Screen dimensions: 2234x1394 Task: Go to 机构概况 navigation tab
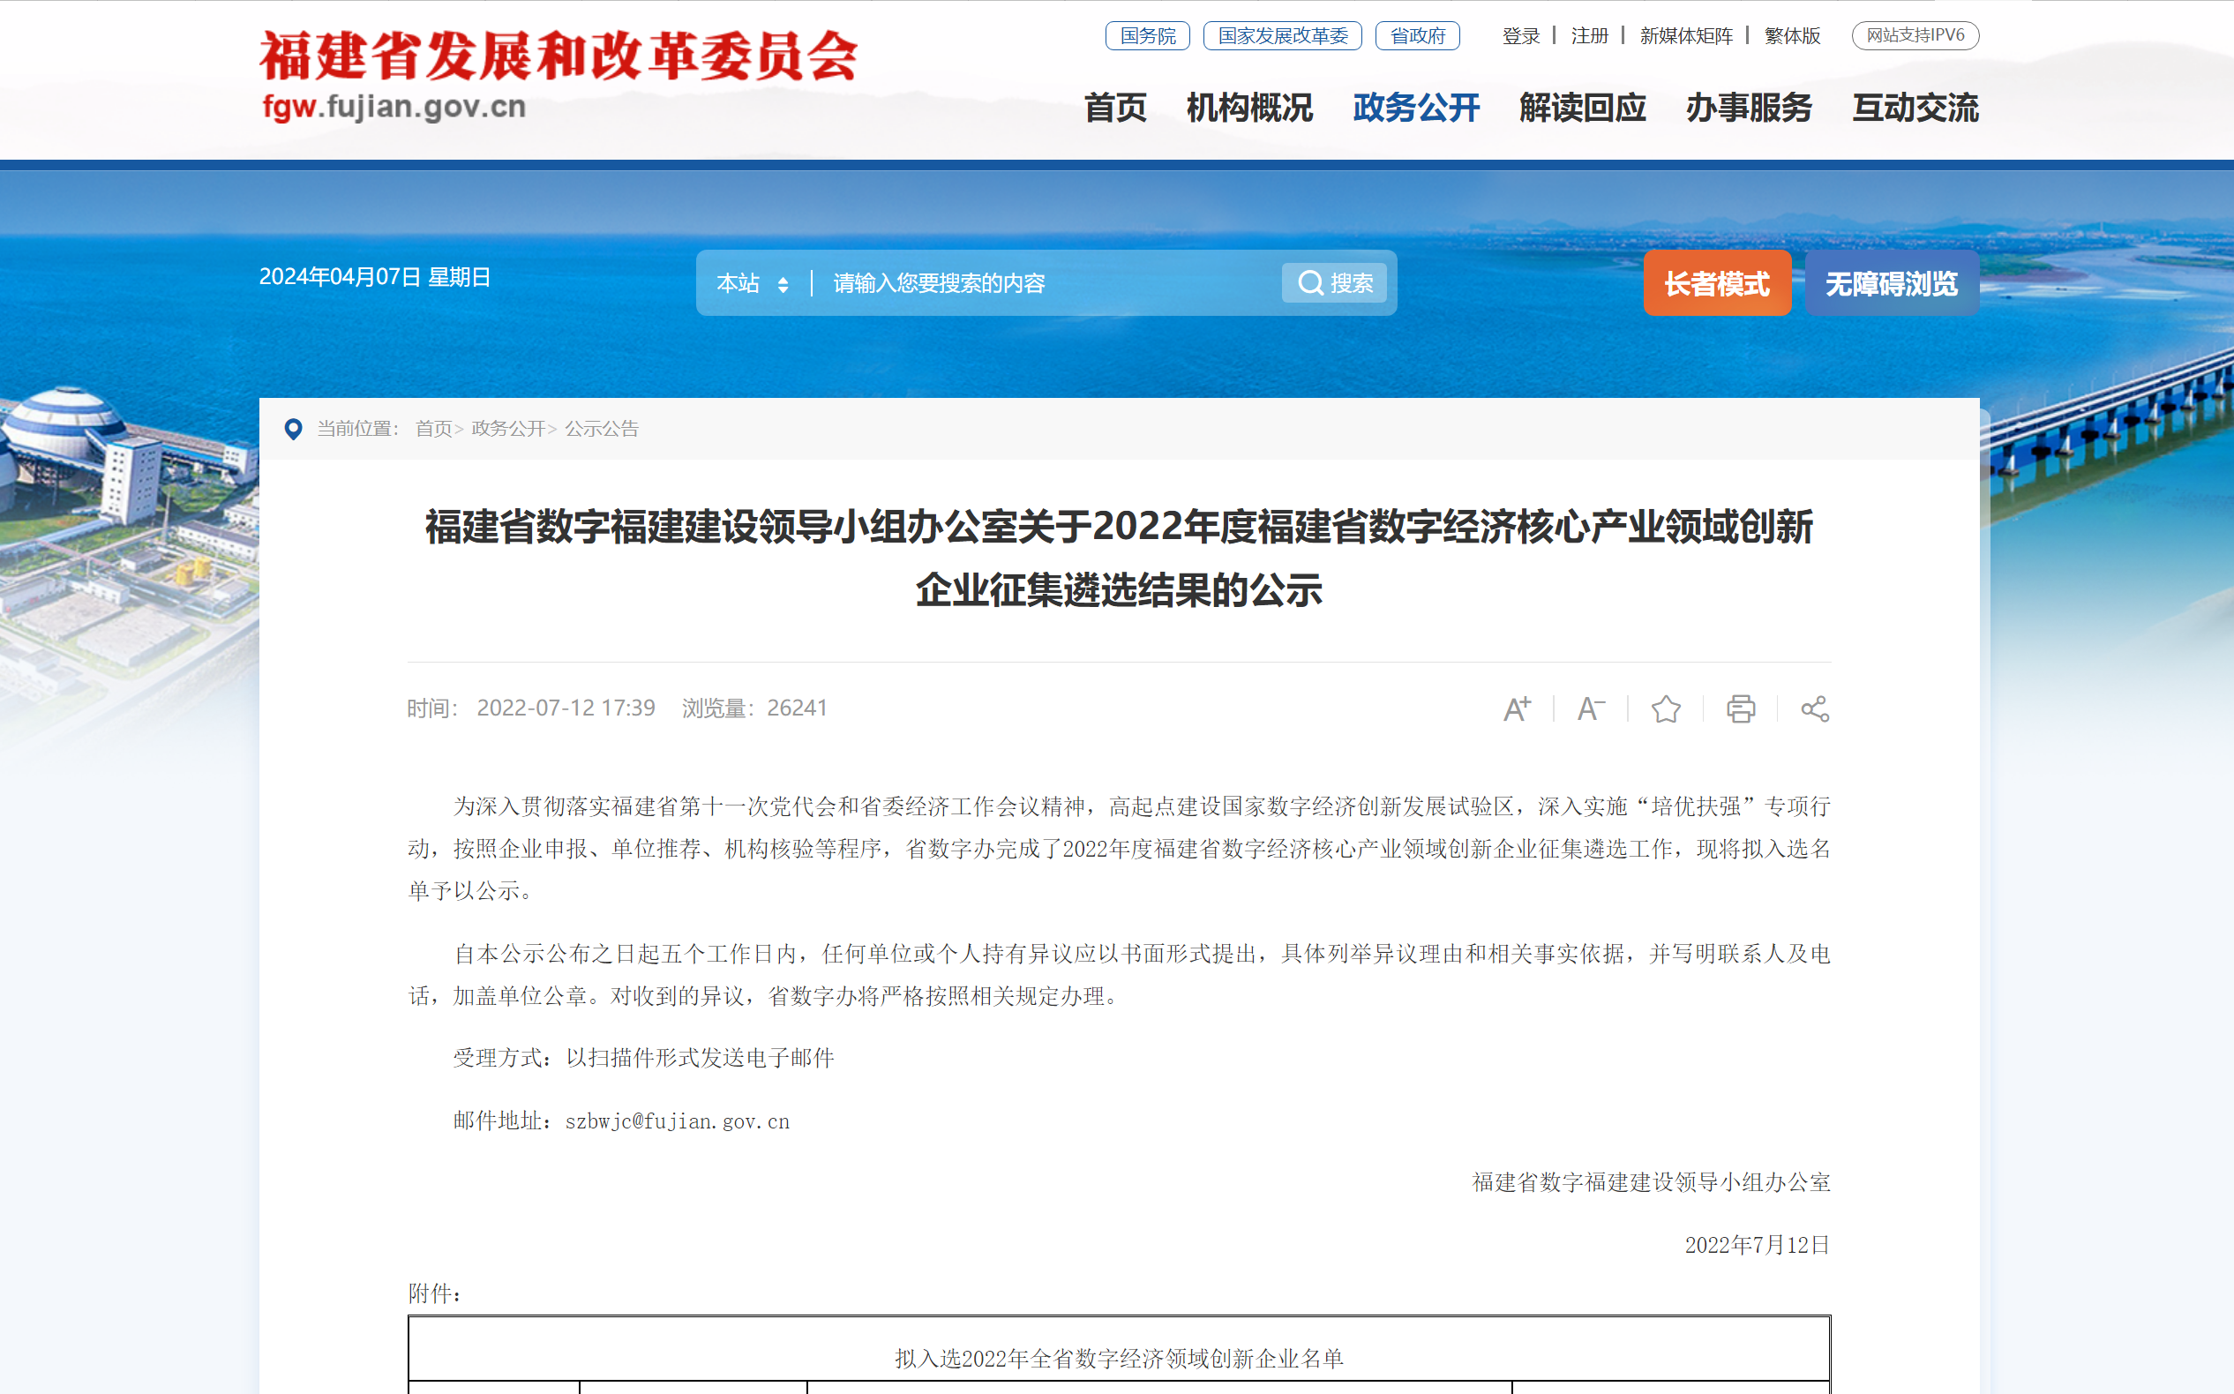click(1248, 108)
